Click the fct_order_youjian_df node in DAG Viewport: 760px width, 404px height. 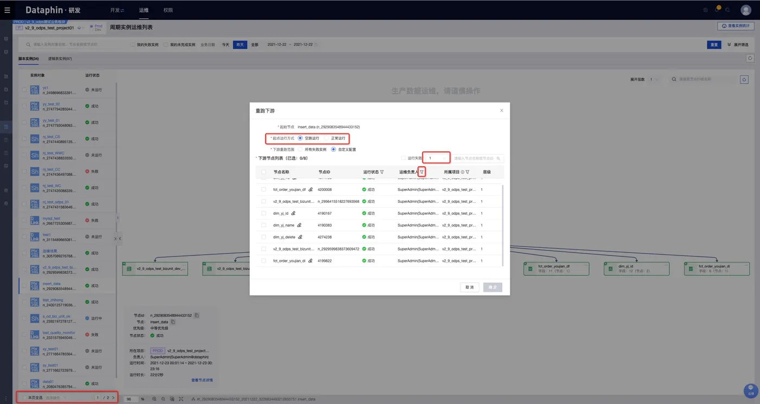pyautogui.click(x=556, y=268)
